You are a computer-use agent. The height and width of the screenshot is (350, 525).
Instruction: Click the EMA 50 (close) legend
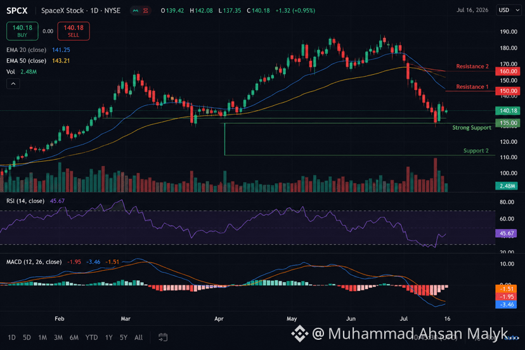coord(26,61)
